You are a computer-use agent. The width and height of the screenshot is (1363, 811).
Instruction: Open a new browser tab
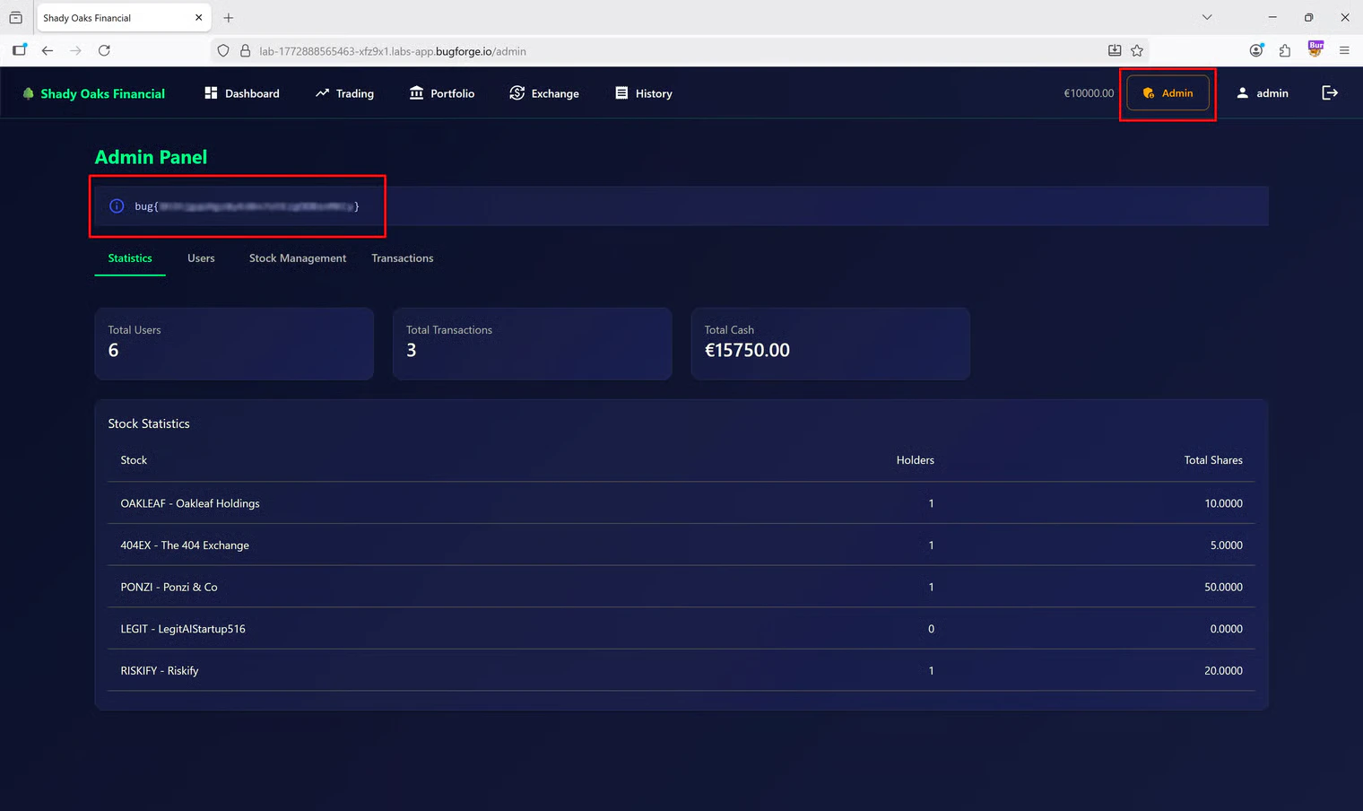pyautogui.click(x=229, y=18)
